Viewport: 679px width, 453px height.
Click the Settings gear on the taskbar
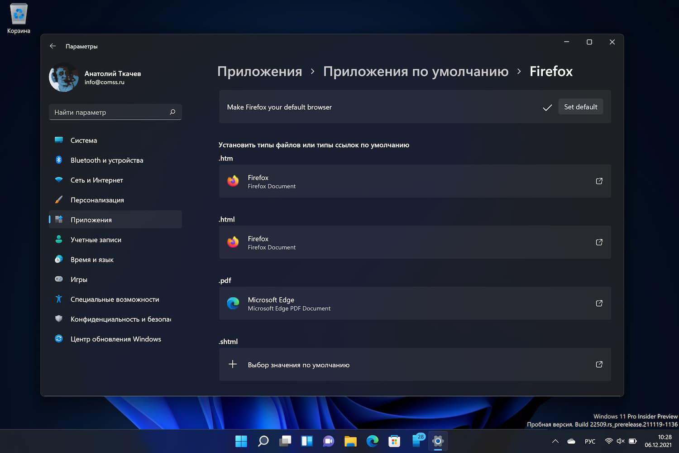[x=438, y=441]
